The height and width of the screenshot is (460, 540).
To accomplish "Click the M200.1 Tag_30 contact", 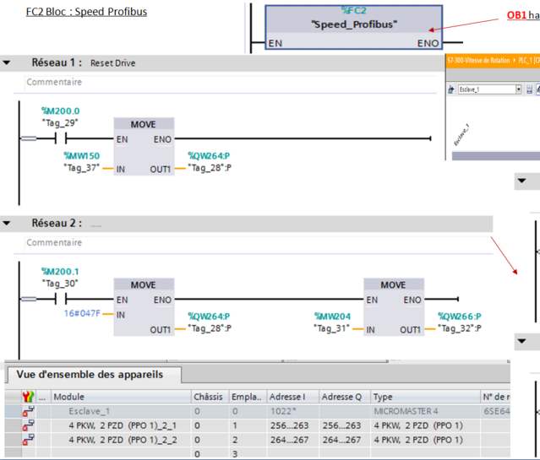I will click(x=60, y=300).
